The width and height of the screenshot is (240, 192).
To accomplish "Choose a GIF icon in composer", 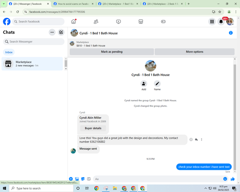I will coord(89,179).
